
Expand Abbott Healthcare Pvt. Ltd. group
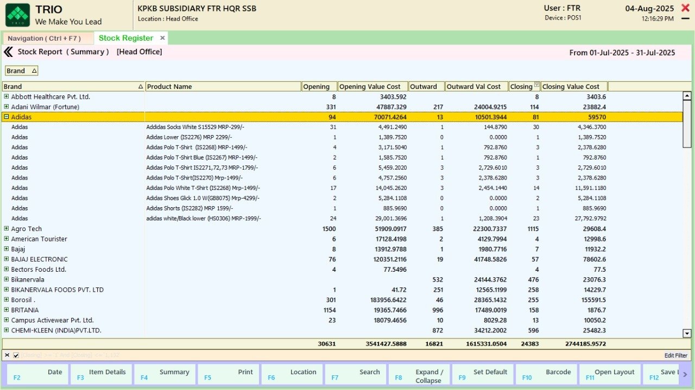coord(7,97)
